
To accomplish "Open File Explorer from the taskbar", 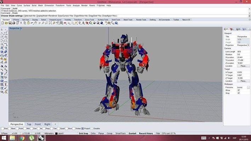I will click(x=12, y=138).
